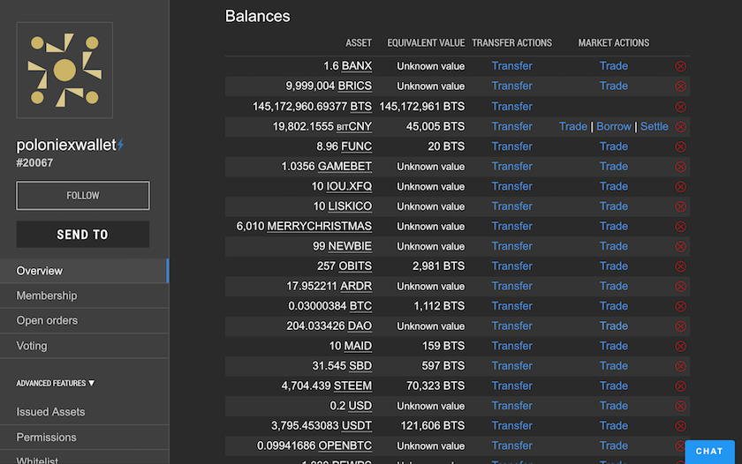This screenshot has height=464, width=742.
Task: Click the EQUIVALENT VALUE column header
Action: coord(426,43)
